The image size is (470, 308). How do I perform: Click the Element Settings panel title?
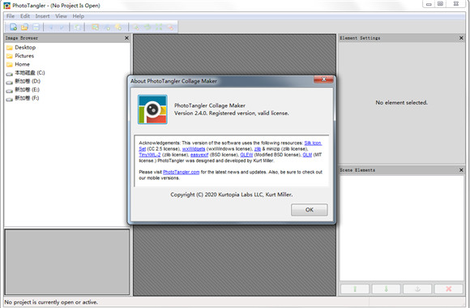[x=360, y=38]
